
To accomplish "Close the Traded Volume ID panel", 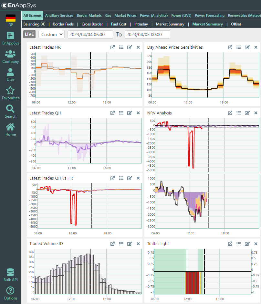I will [x=138, y=244].
